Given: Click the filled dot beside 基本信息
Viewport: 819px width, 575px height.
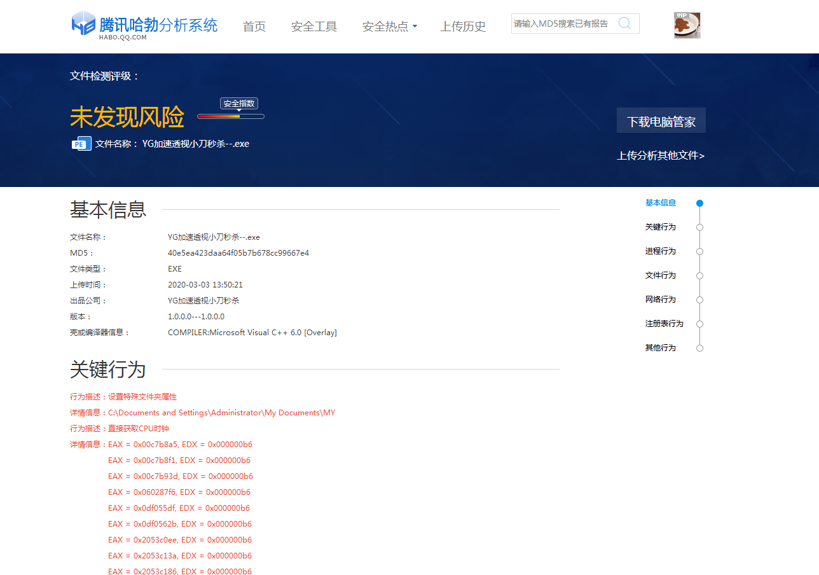Looking at the screenshot, I should 700,204.
